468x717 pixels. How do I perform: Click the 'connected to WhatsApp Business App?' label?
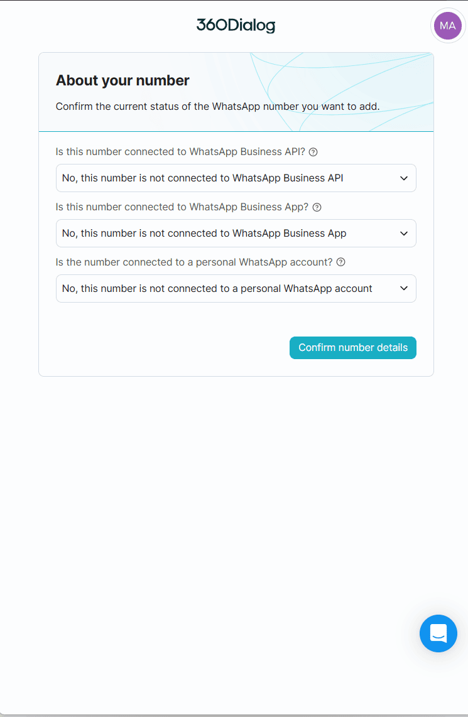point(182,207)
